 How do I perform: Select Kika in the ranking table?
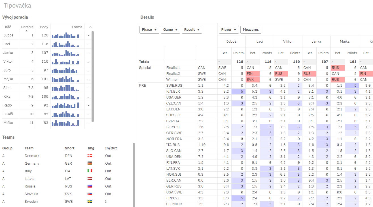pos(7,97)
